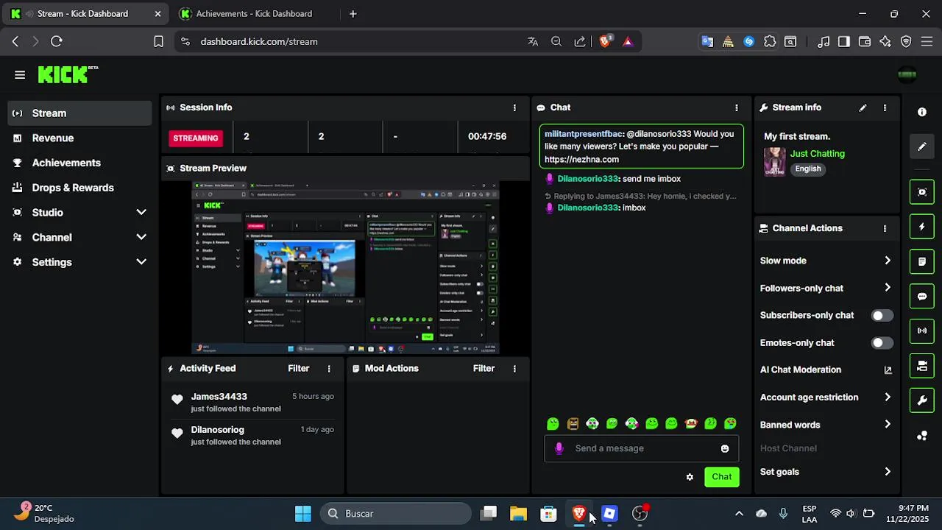Screen dimensions: 942x530
Task: Open Account age restriction arrow
Action: click(x=888, y=397)
